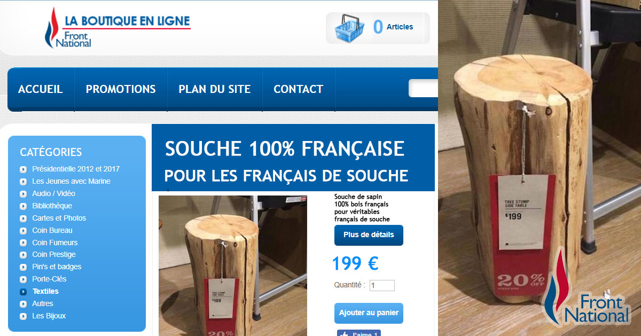Viewport: 641px width, 336px height.
Task: Click the search box in navigation bar
Action: click(423, 88)
